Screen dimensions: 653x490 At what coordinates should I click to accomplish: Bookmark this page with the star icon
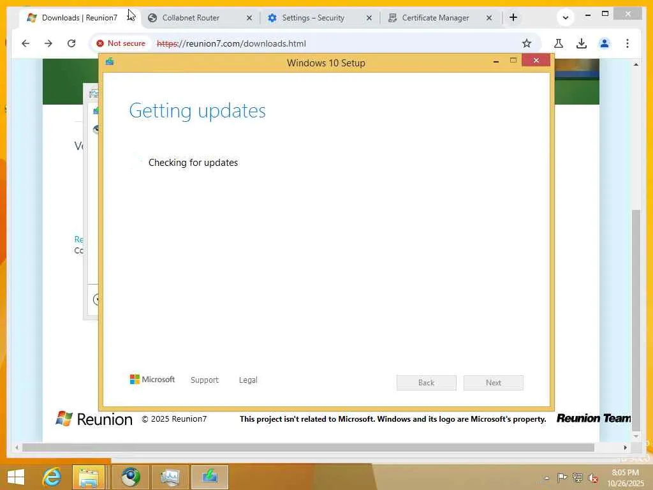(526, 43)
